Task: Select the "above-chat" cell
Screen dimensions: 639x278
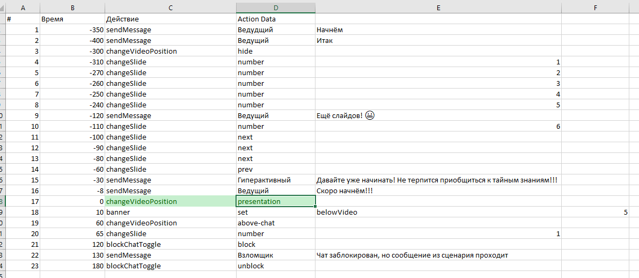Action: click(275, 223)
